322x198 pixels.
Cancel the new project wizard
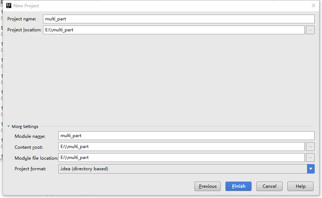click(x=270, y=186)
